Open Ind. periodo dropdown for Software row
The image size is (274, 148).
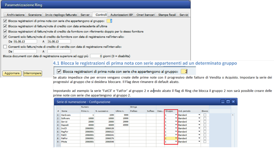pos(199,118)
